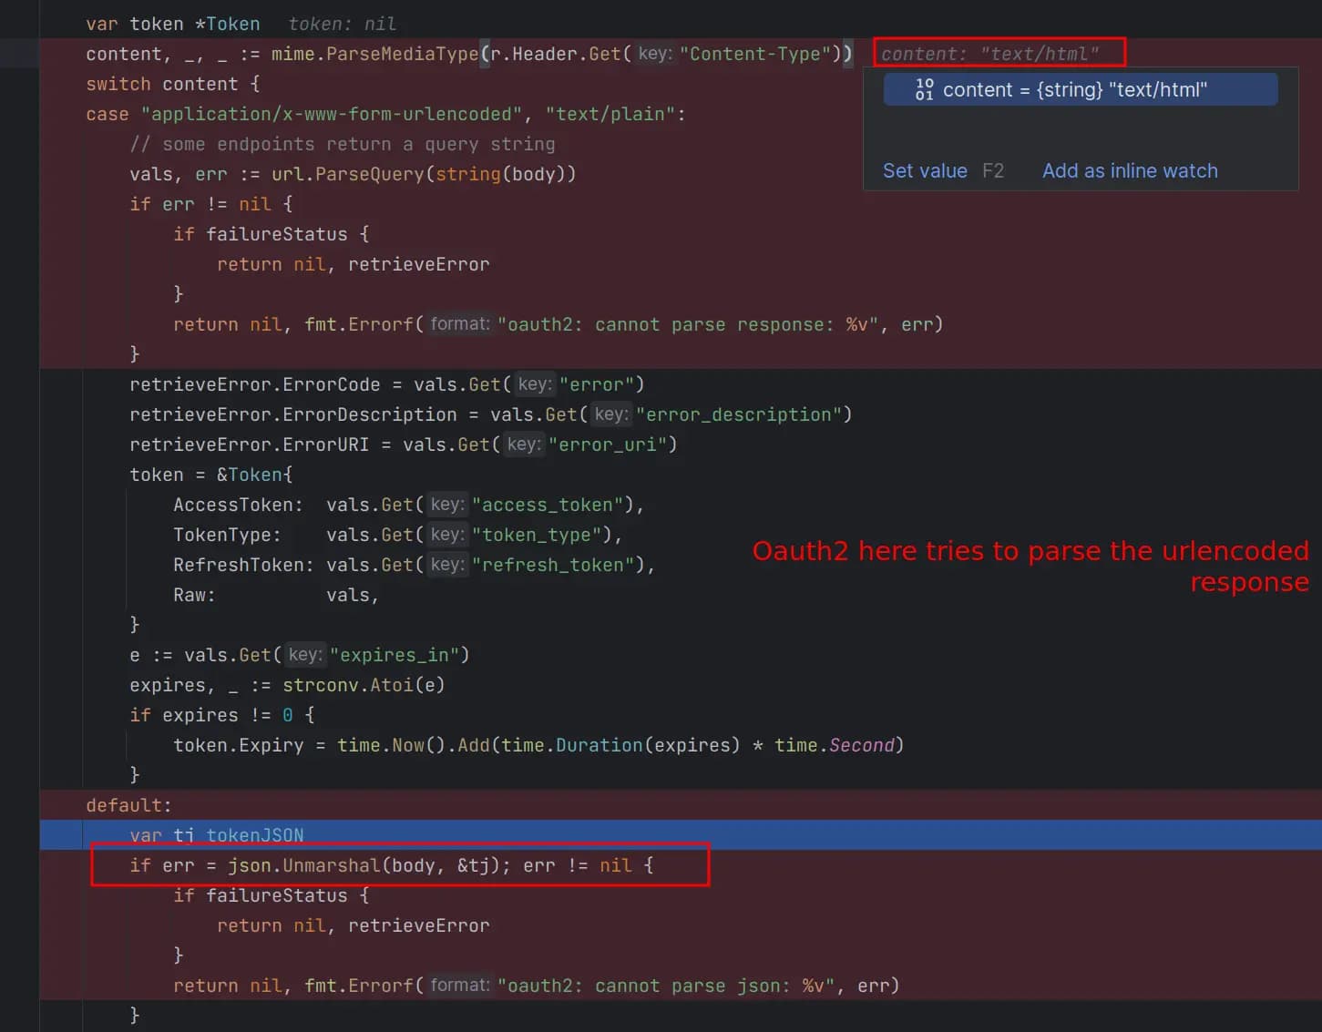This screenshot has width=1322, height=1032.
Task: Click the 'F2' shortcut label
Action: pos(993,170)
